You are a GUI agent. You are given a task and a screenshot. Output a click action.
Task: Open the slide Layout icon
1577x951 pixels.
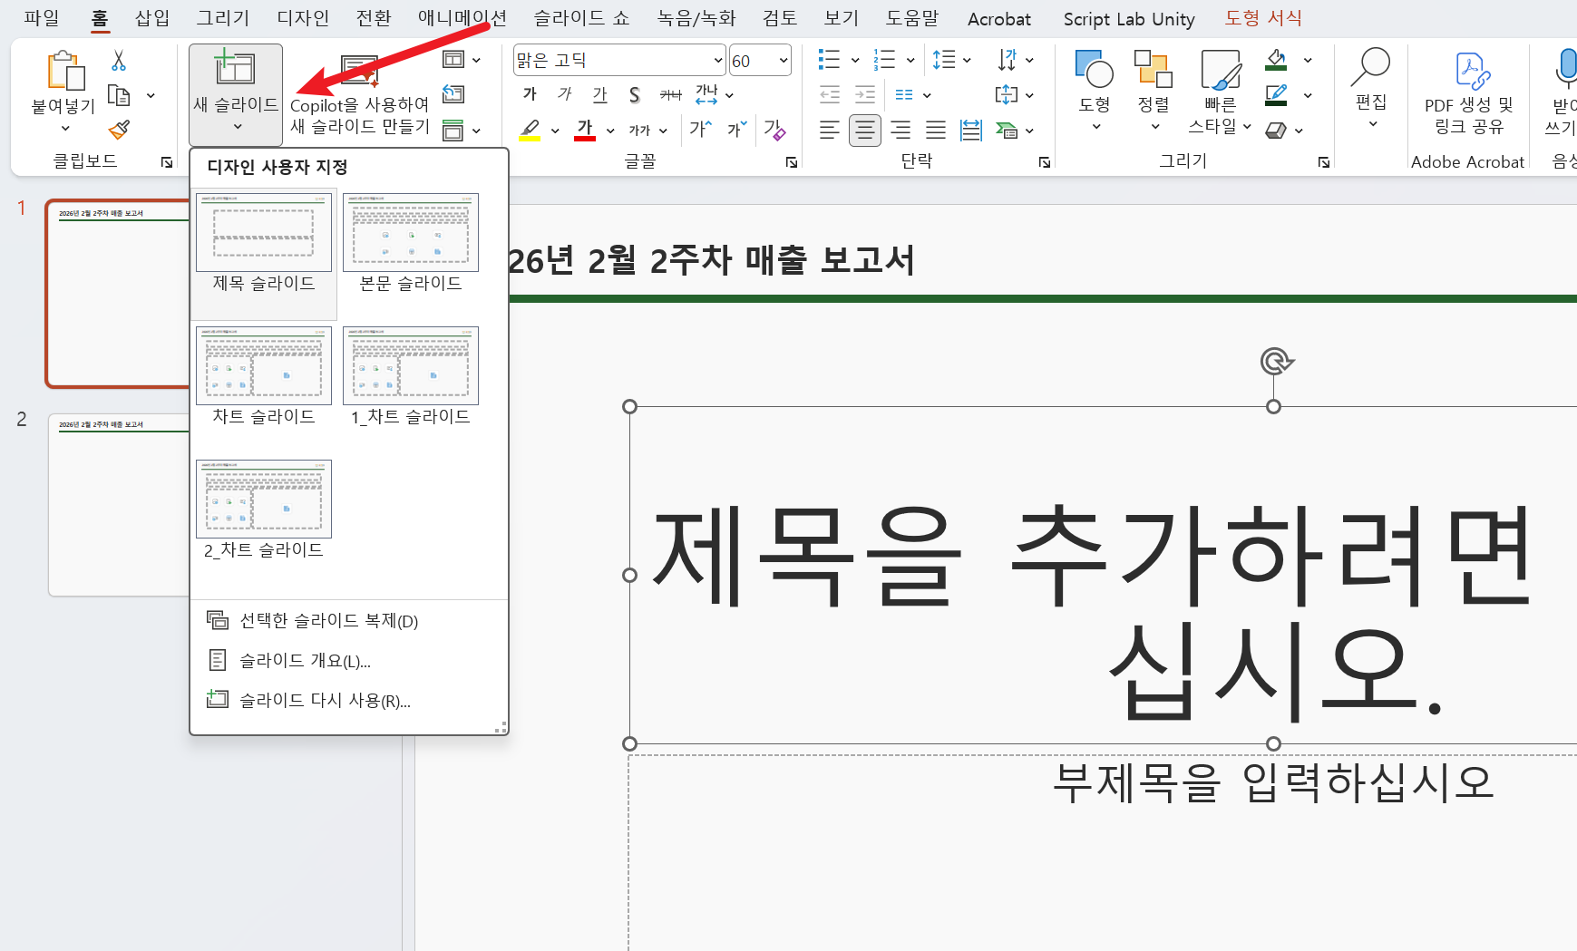point(453,60)
